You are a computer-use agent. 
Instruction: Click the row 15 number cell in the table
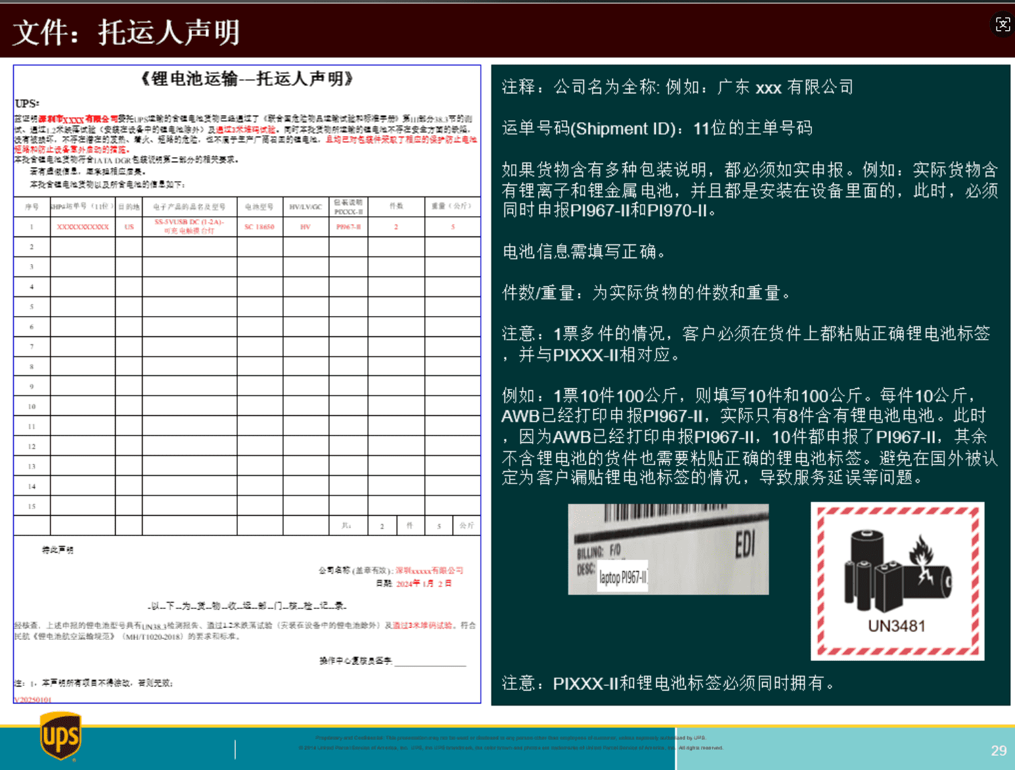(x=32, y=506)
